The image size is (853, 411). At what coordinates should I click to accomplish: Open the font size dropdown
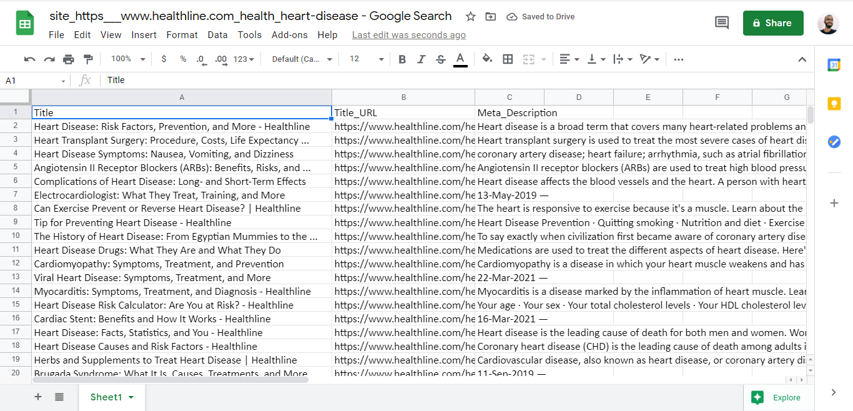pyautogui.click(x=367, y=59)
